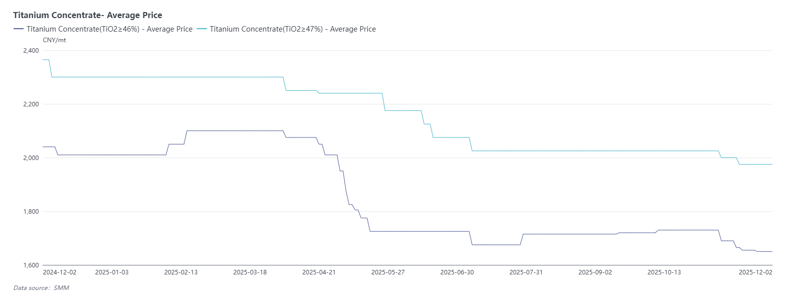Toggle the TiO2≥46% Average Price legend label

(109, 29)
